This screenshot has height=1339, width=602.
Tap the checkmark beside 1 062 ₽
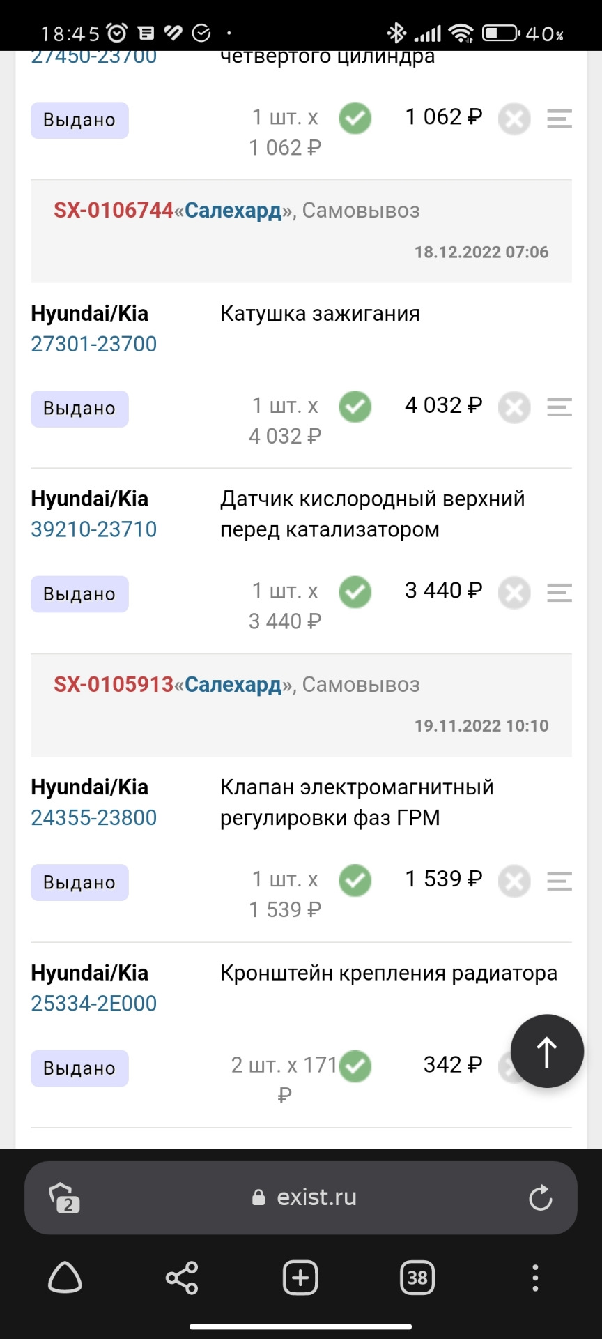pos(355,118)
